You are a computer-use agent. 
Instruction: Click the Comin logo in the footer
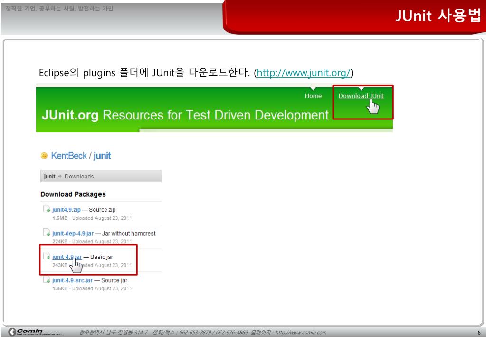(x=36, y=332)
